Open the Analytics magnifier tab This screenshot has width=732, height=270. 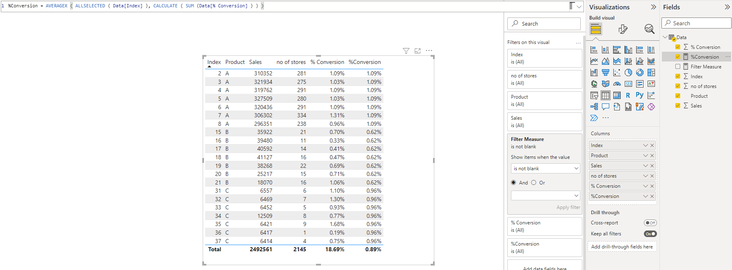point(649,29)
